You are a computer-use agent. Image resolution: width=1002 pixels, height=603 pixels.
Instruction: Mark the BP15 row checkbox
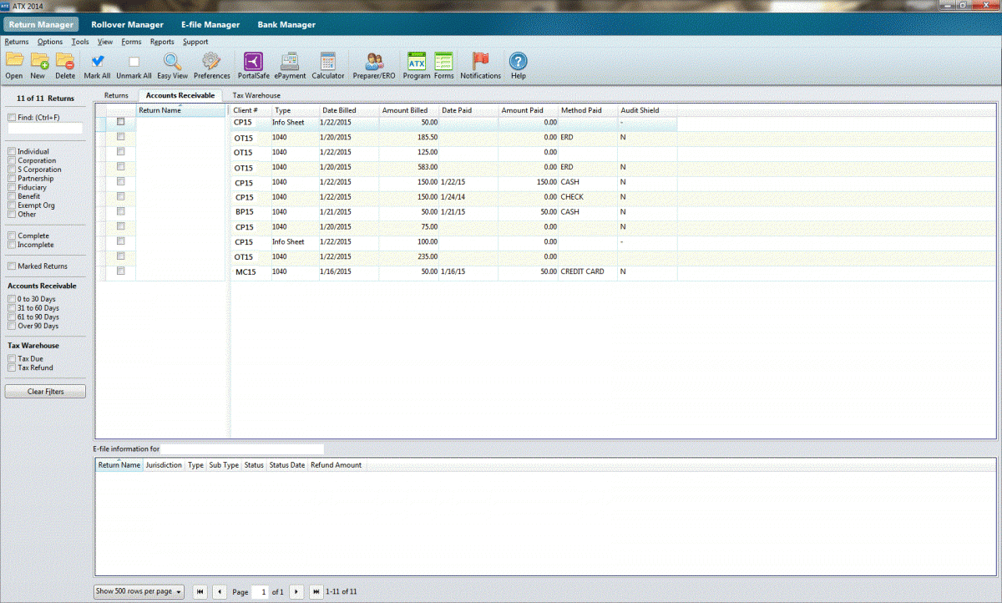tap(120, 211)
